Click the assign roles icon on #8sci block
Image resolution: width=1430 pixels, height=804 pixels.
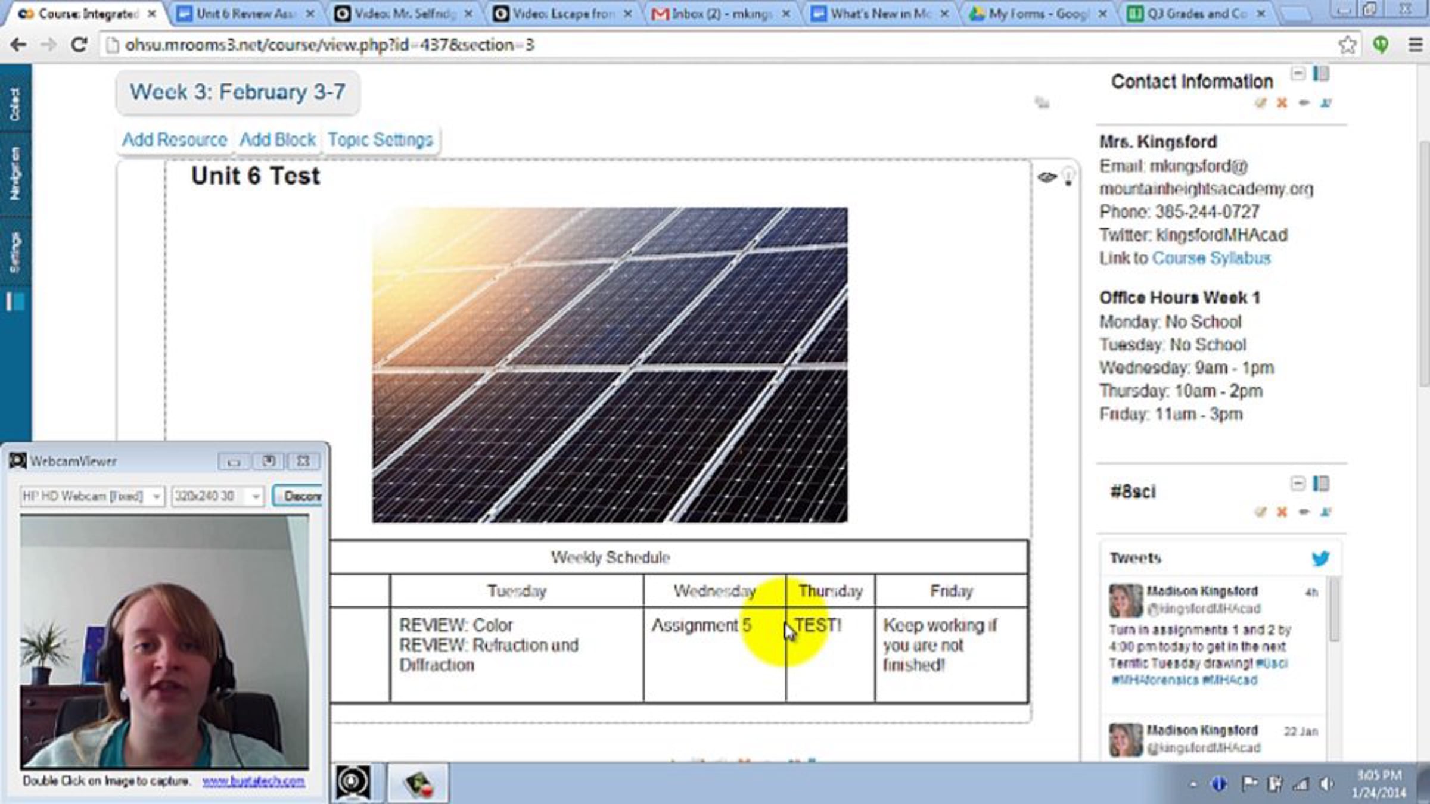(x=1325, y=512)
